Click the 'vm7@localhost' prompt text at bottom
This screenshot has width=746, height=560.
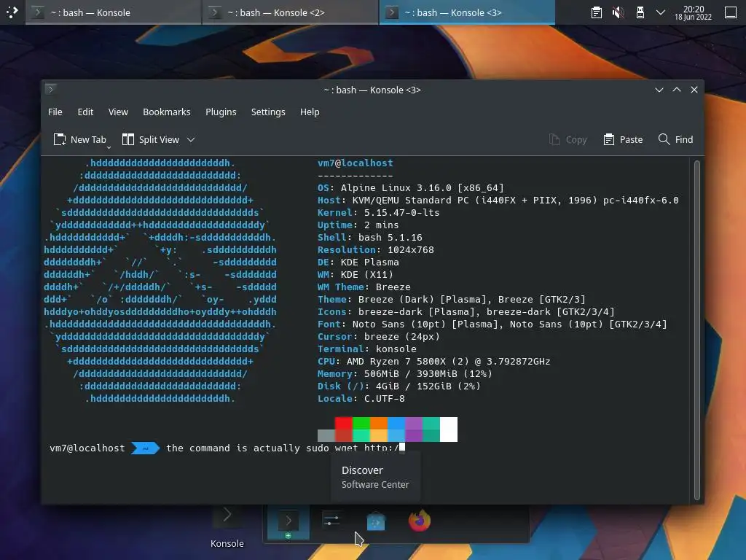pos(87,448)
